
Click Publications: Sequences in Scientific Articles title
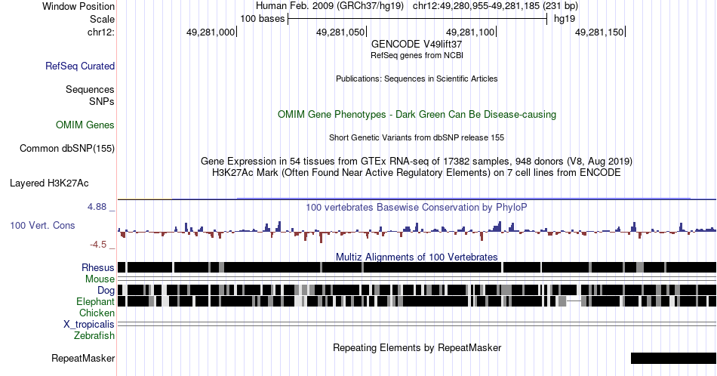point(417,79)
